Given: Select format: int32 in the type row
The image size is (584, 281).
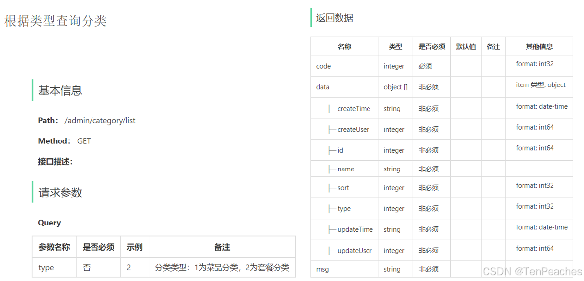Looking at the screenshot, I should point(534,206).
